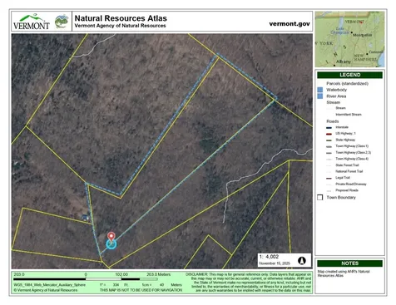The height and width of the screenshot is (305, 396).
Task: Click the '203.0 Meters' scale label
Action: tap(158, 274)
